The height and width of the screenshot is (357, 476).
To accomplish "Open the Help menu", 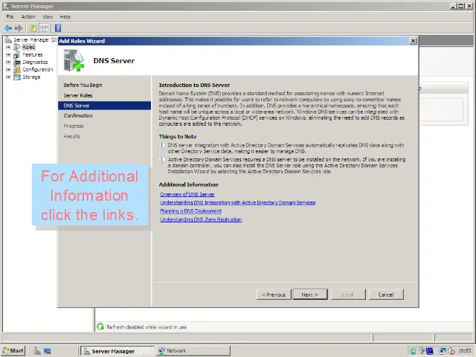I will 65,16.
